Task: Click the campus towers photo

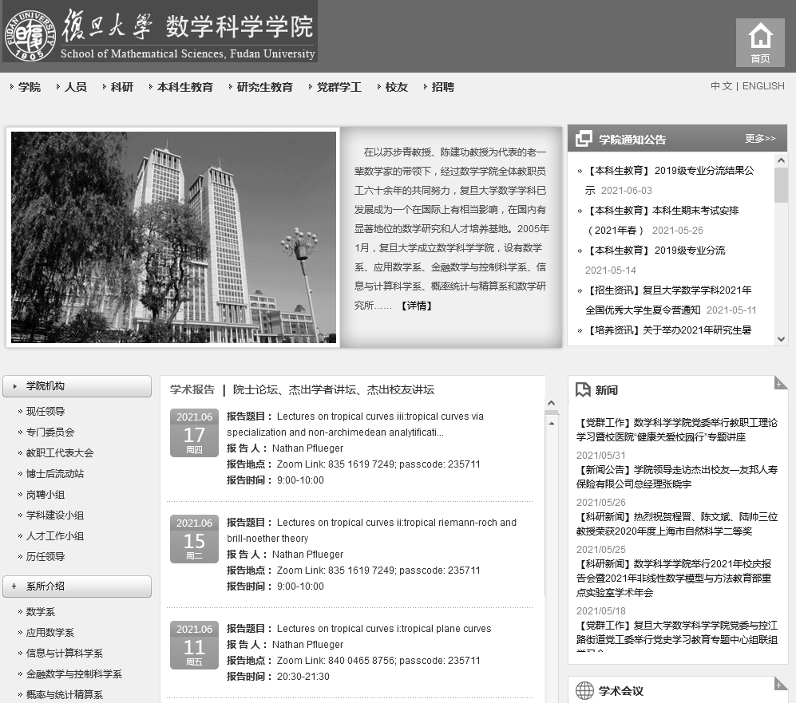Action: [173, 237]
